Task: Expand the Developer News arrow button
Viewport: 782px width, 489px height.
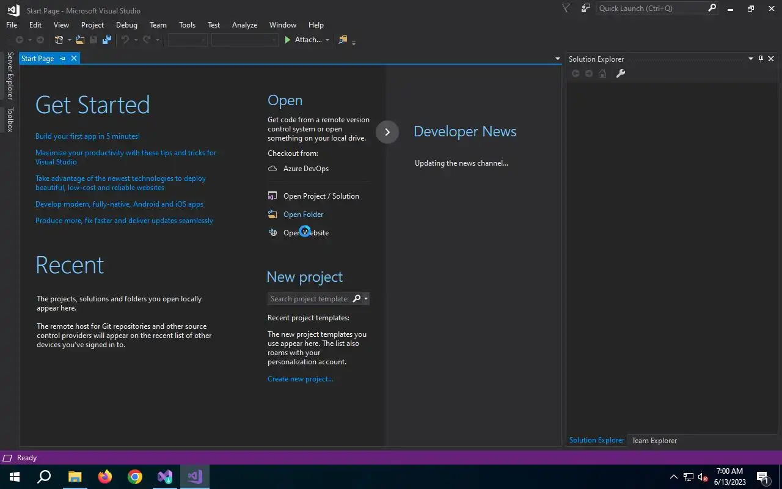Action: tap(387, 132)
